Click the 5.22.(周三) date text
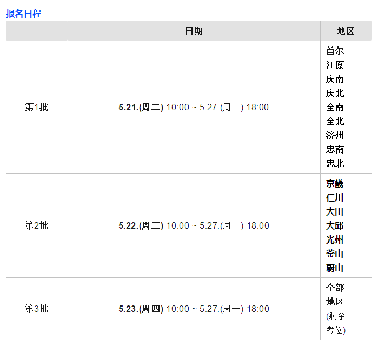 click(141, 225)
